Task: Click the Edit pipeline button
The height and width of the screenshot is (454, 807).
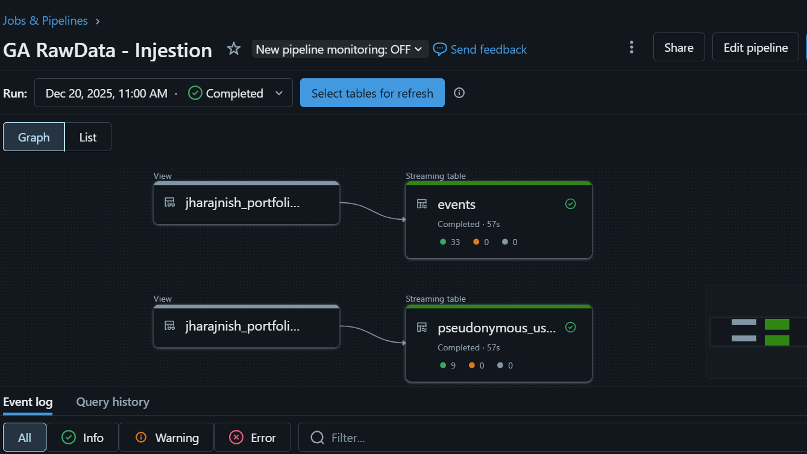Action: pyautogui.click(x=755, y=48)
